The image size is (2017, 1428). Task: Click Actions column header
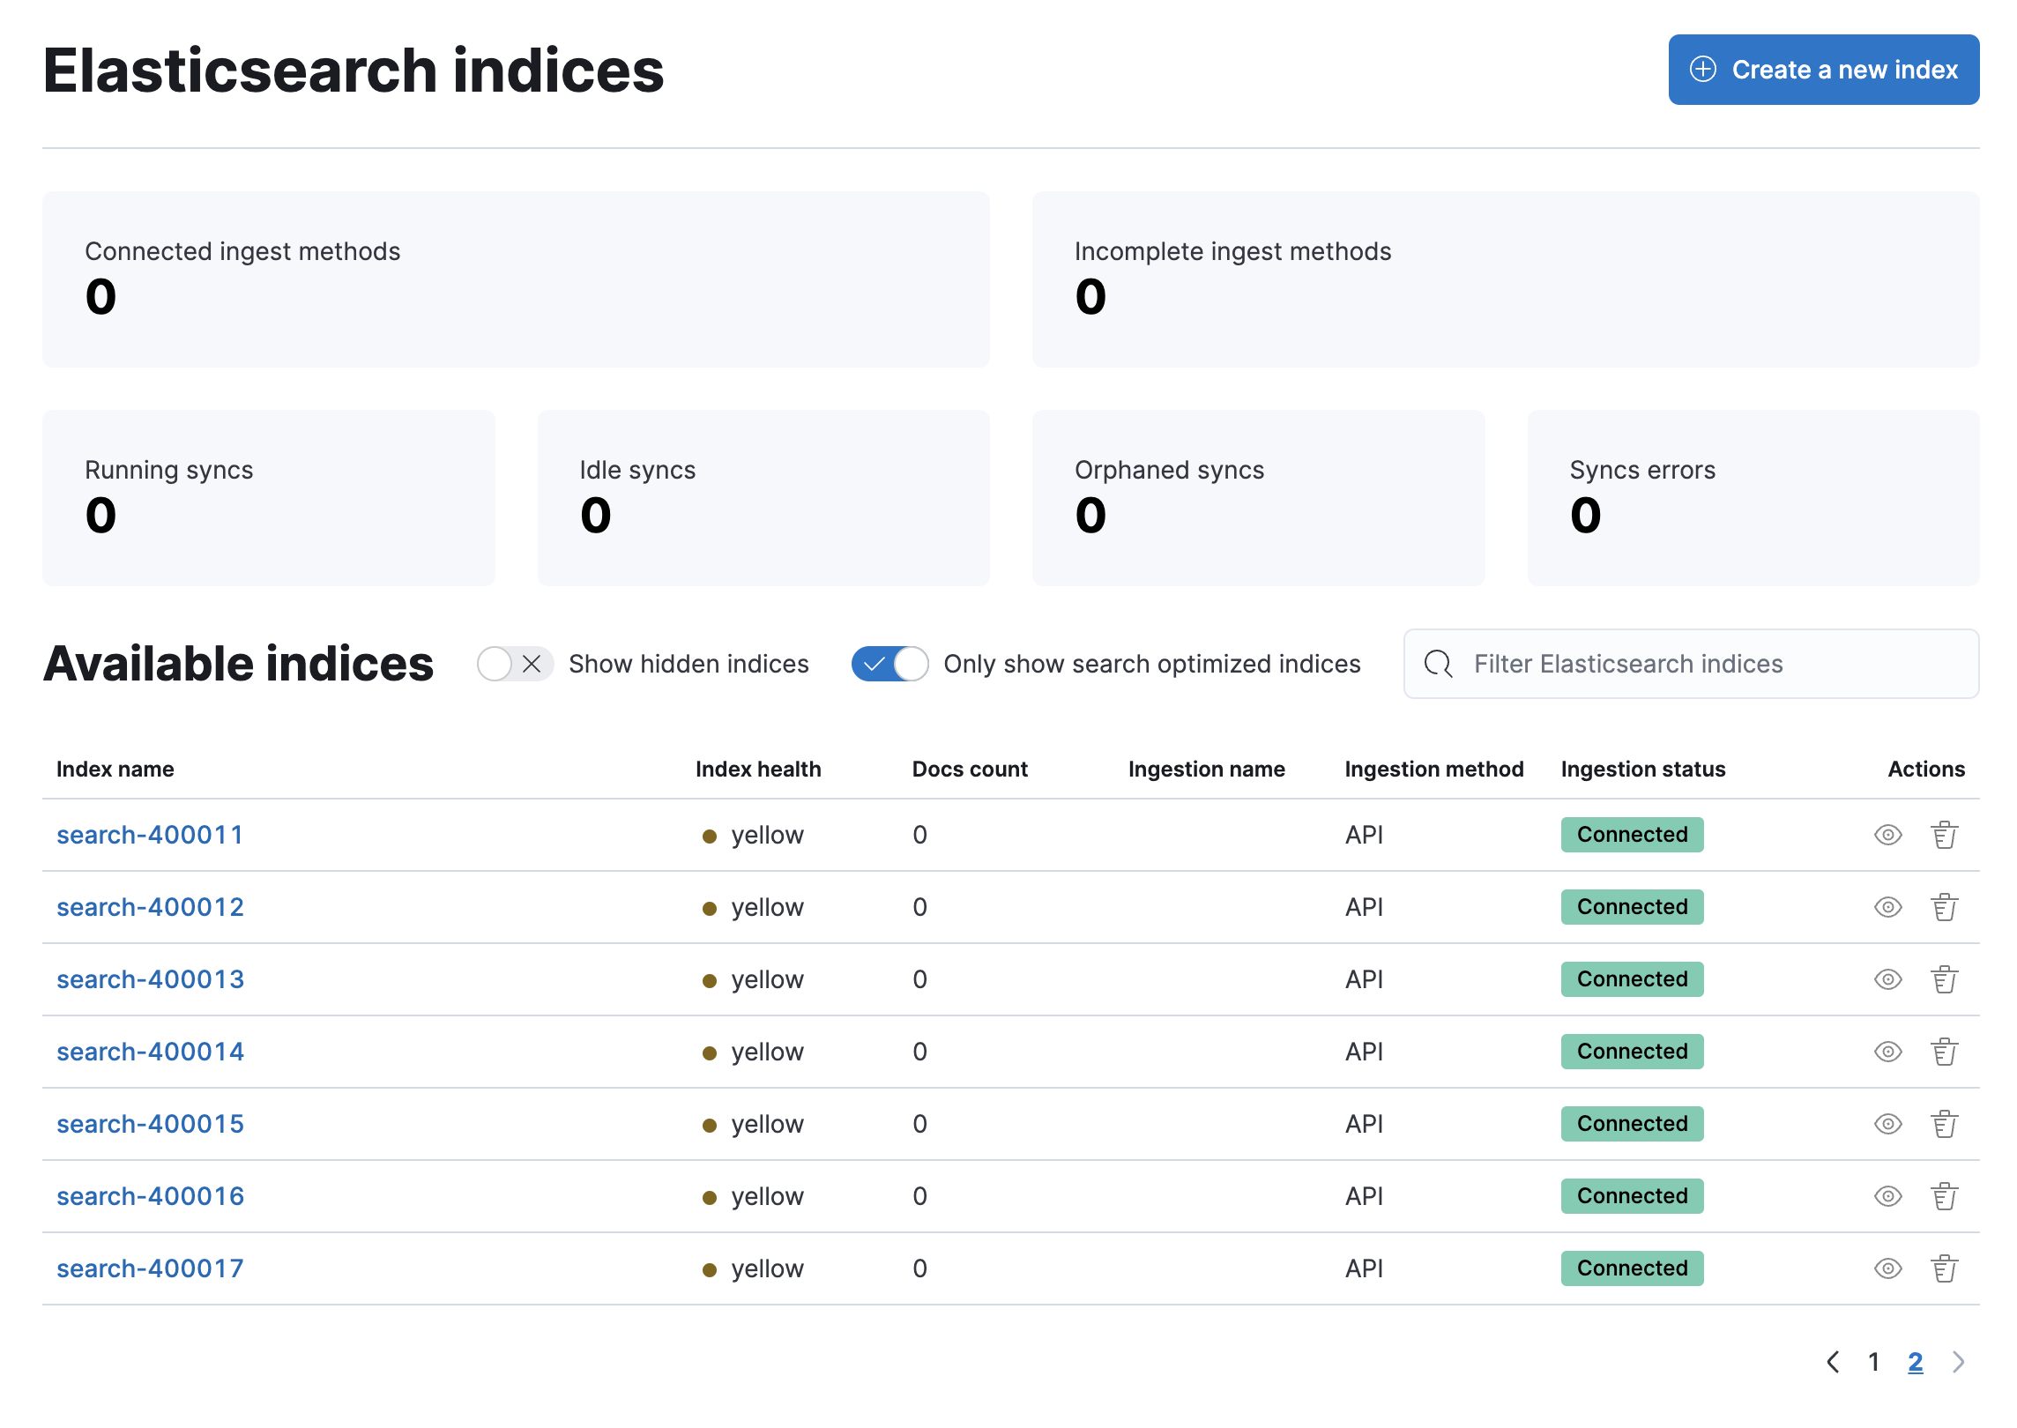coord(1926,770)
